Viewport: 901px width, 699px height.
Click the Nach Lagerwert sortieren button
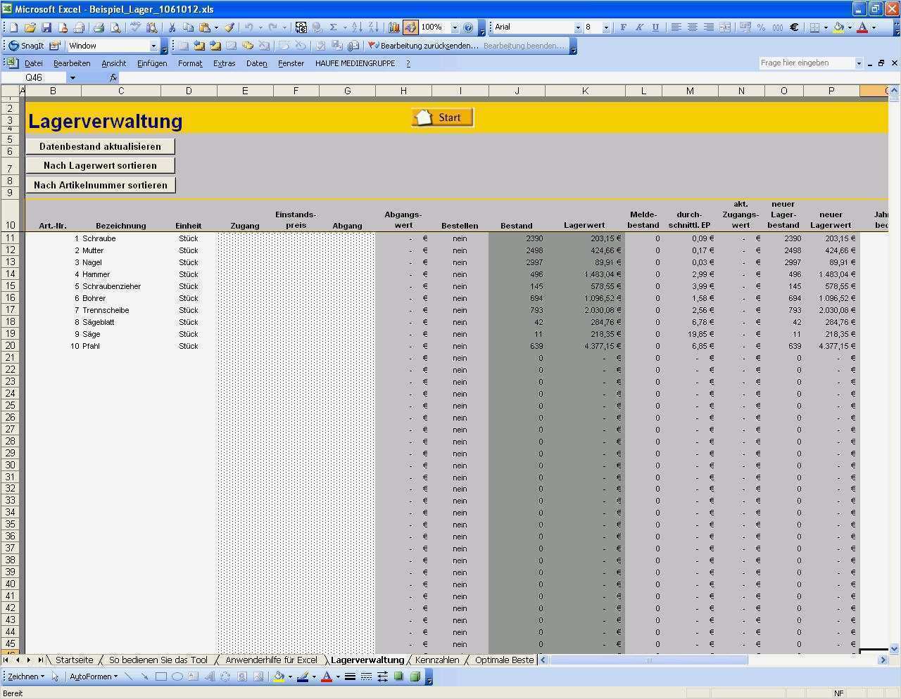coord(100,165)
